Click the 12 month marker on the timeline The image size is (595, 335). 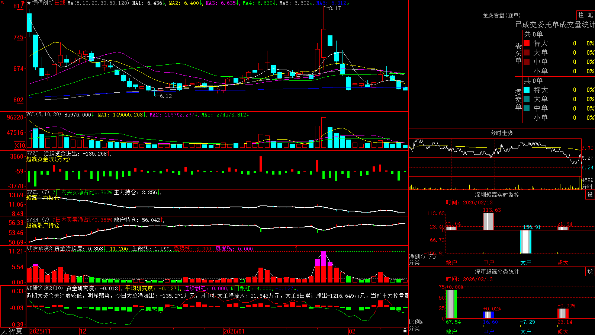[83, 331]
